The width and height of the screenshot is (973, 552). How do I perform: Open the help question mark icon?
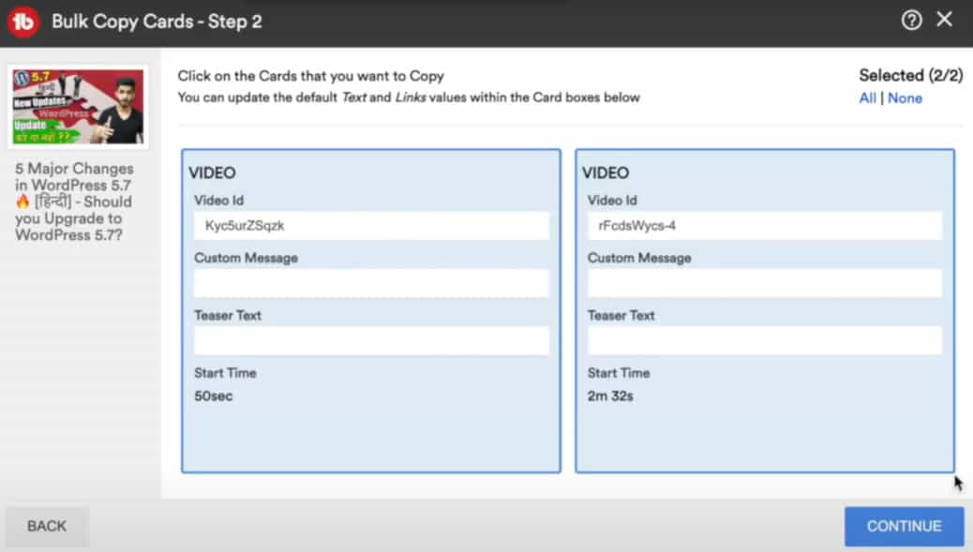911,21
